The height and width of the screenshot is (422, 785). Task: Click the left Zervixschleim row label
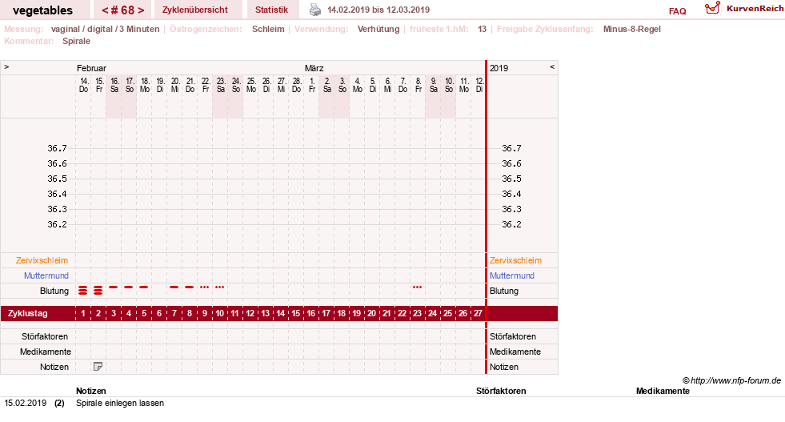click(42, 260)
